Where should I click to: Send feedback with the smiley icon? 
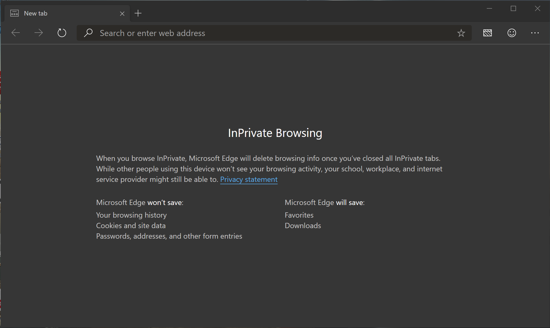click(511, 33)
